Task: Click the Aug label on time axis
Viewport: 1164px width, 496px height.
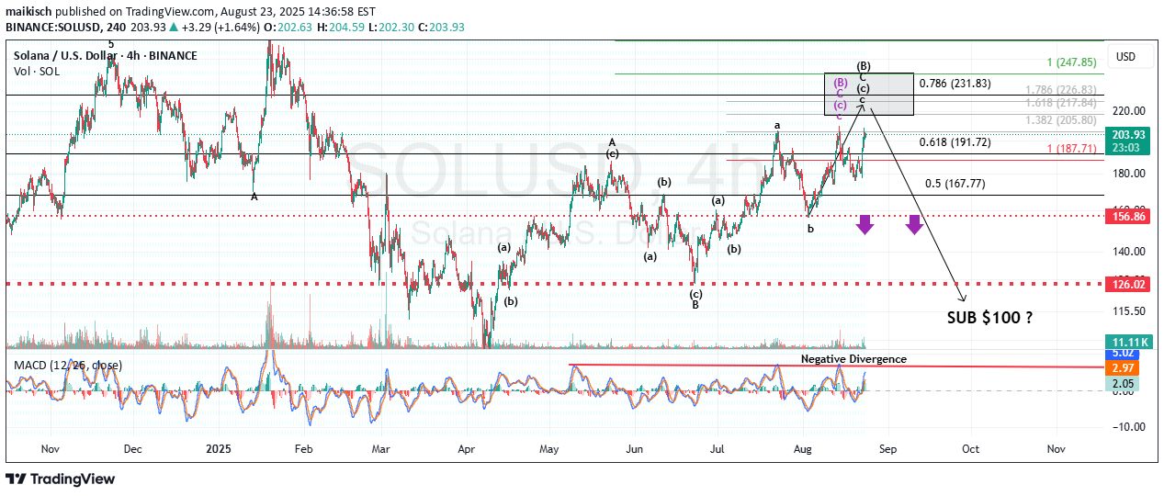Action: click(803, 450)
